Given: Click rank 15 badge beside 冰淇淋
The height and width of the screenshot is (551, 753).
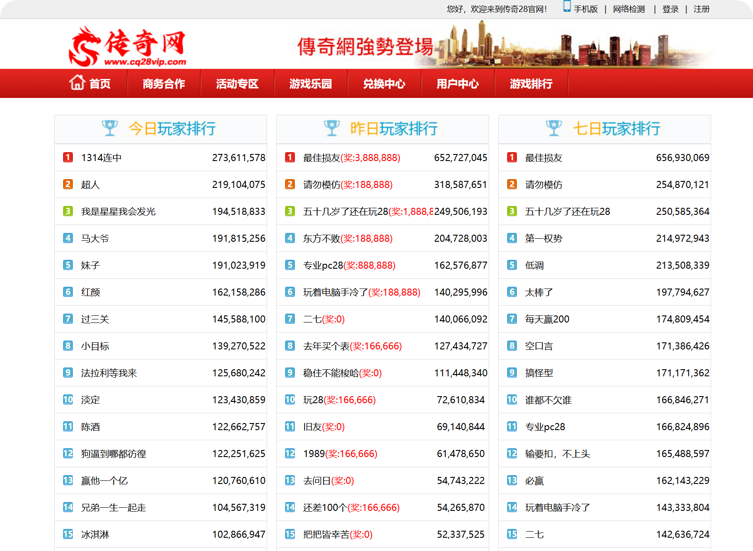Looking at the screenshot, I should (68, 534).
